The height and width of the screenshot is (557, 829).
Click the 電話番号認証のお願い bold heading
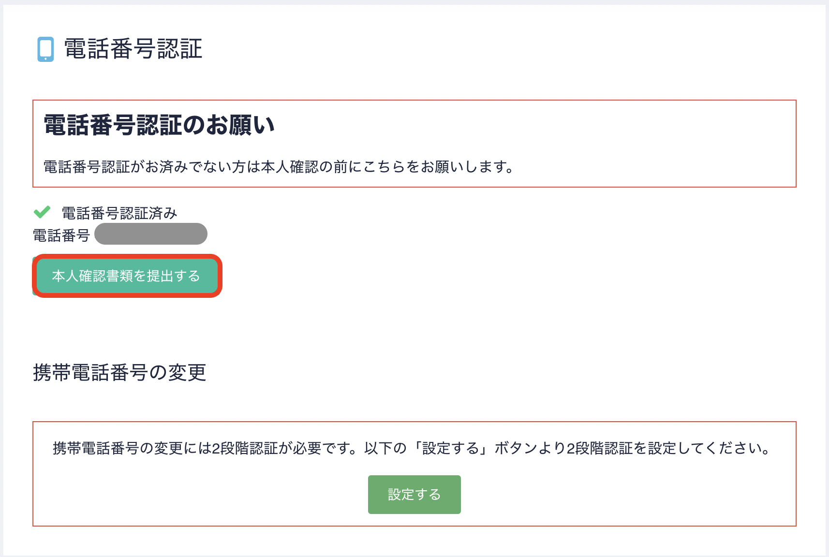159,125
